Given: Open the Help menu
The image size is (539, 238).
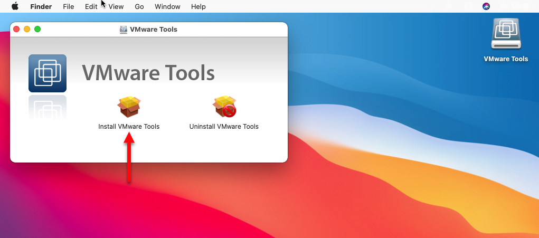Looking at the screenshot, I should (x=198, y=6).
